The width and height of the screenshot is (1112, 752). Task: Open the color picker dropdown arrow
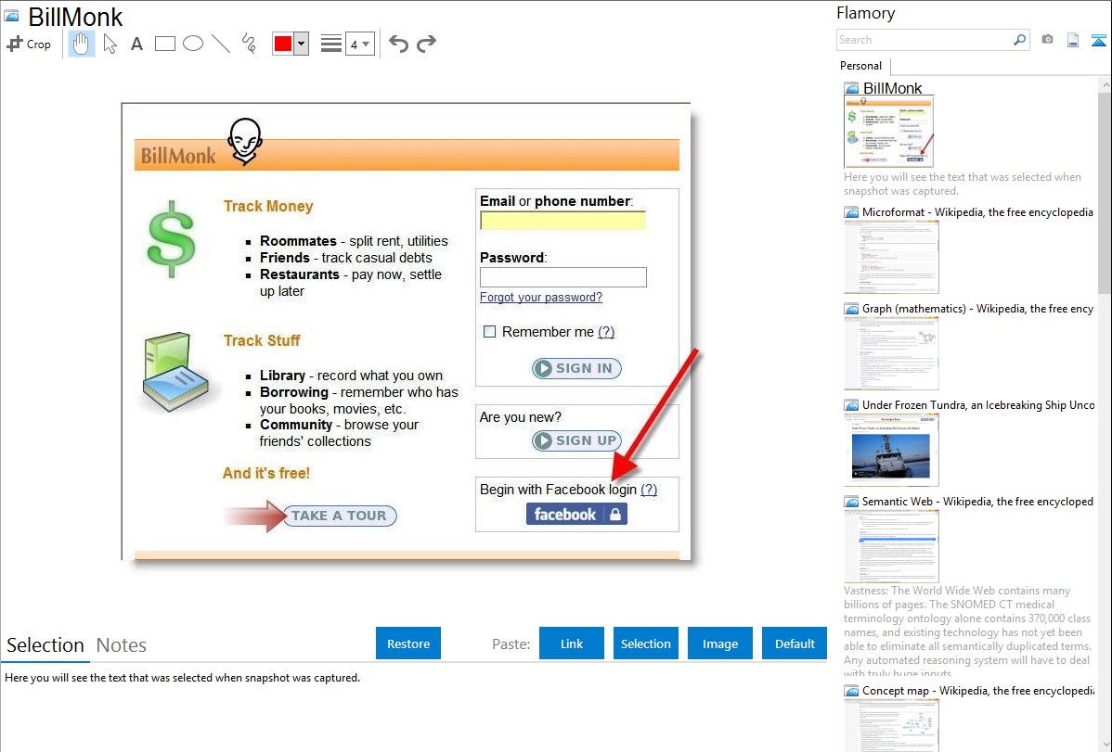[302, 44]
